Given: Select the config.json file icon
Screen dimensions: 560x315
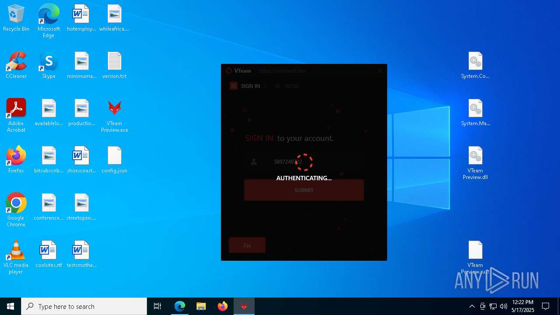Looking at the screenshot, I should click(x=114, y=160).
